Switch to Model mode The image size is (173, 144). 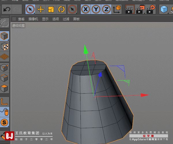click(5, 36)
